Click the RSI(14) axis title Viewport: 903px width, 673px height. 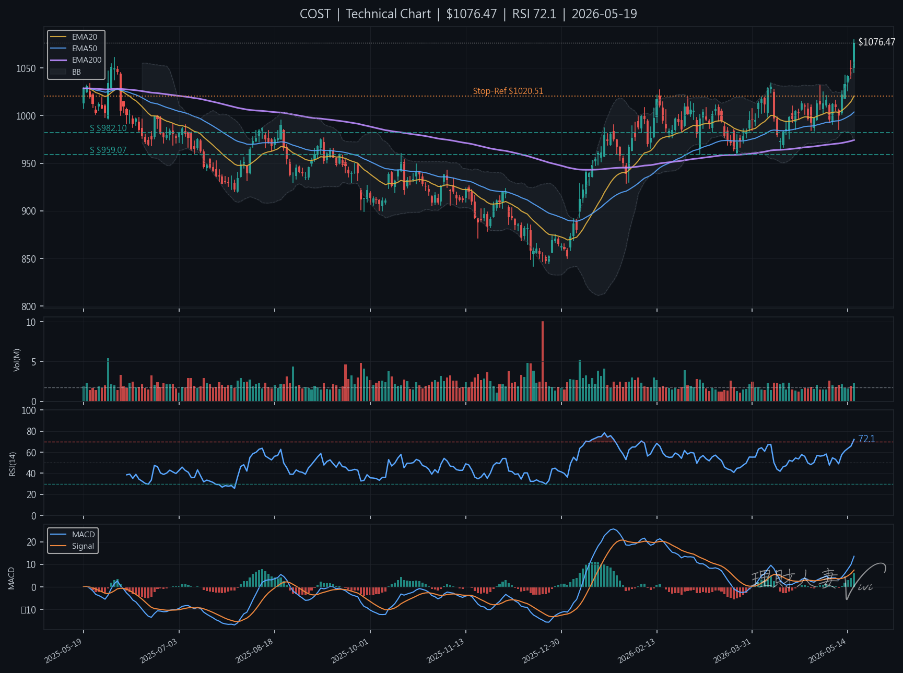(13, 464)
